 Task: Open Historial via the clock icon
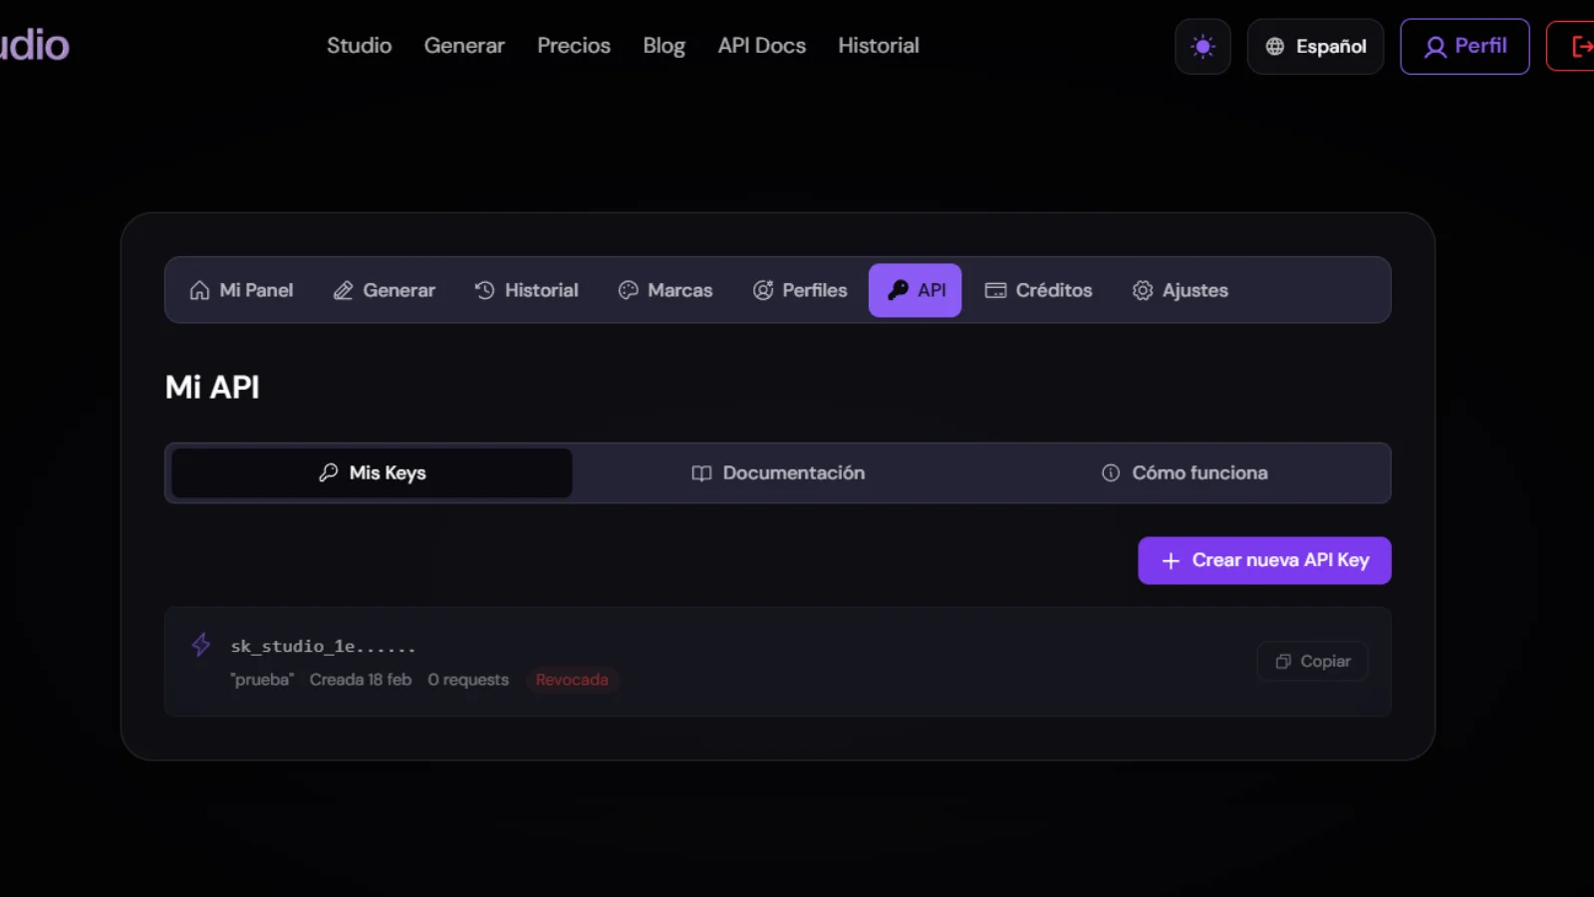pos(484,290)
